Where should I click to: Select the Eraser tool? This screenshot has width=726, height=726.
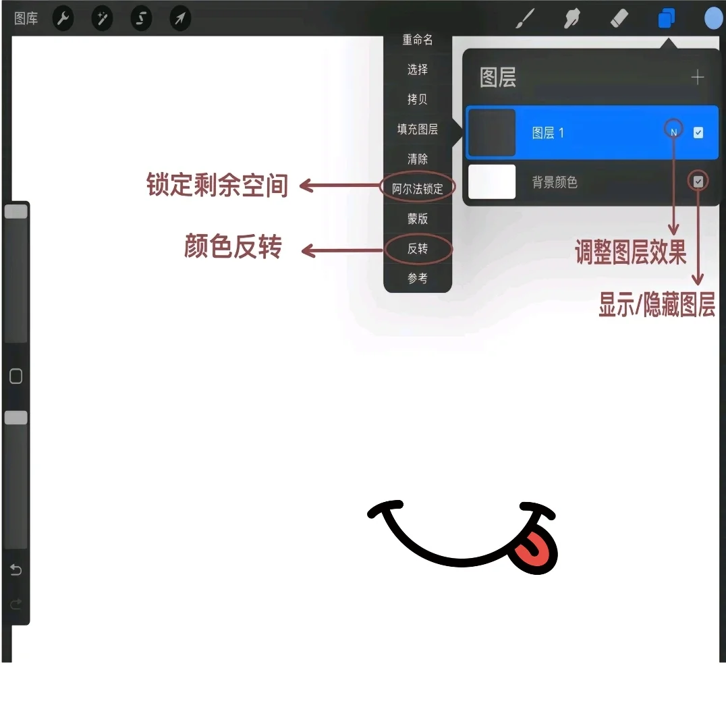pos(619,18)
